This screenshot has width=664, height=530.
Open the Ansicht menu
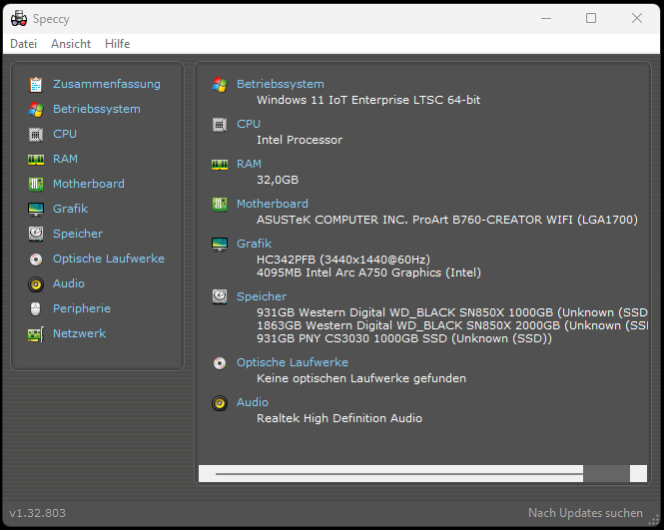tap(71, 44)
